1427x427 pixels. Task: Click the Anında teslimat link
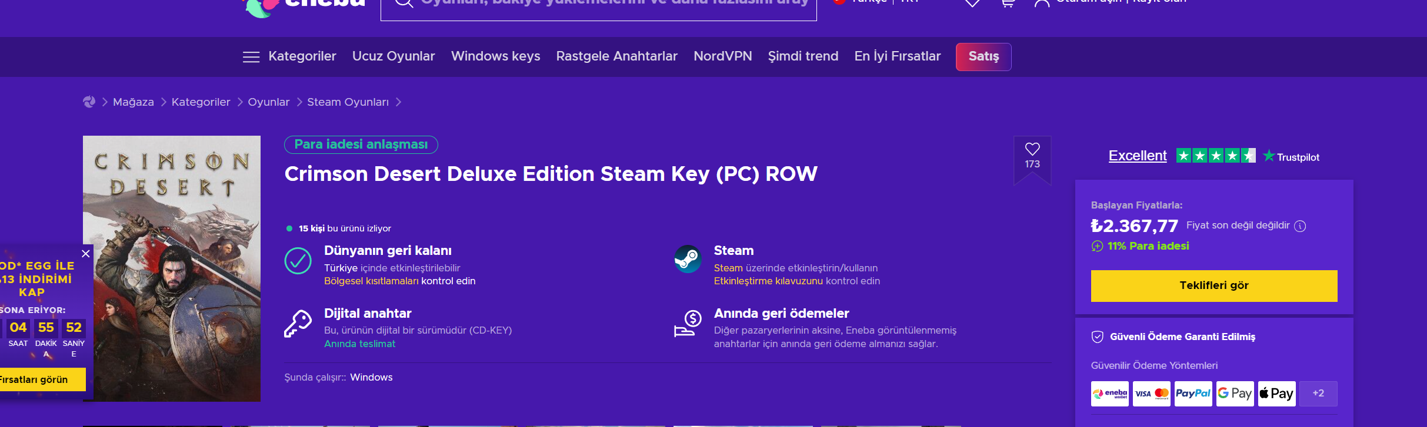point(360,344)
